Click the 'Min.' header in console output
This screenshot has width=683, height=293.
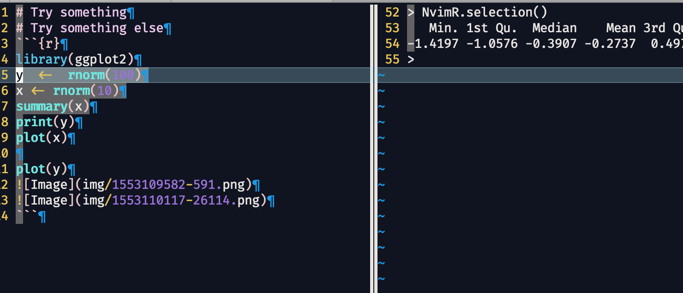click(444, 28)
